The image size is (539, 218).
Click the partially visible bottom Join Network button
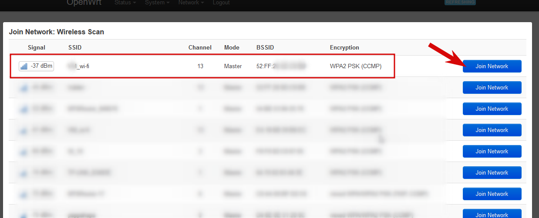click(x=492, y=214)
